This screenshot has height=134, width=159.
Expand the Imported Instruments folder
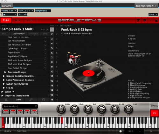point(3,96)
